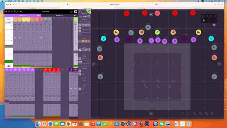Open the settings gear in mixer header
Image resolution: width=227 pixels, height=128 pixels.
pyautogui.click(x=75, y=12)
